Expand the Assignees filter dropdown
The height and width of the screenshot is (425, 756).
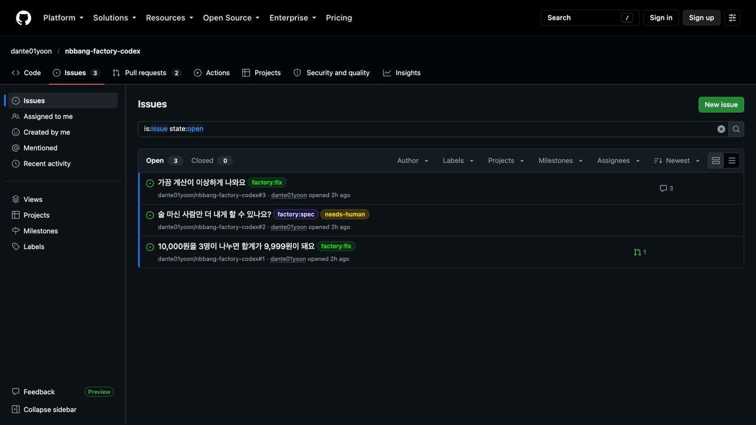(x=618, y=161)
